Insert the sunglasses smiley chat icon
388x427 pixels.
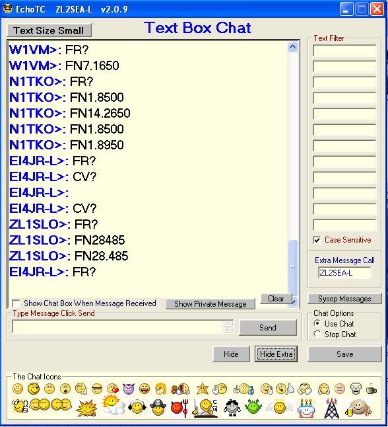[x=97, y=389]
